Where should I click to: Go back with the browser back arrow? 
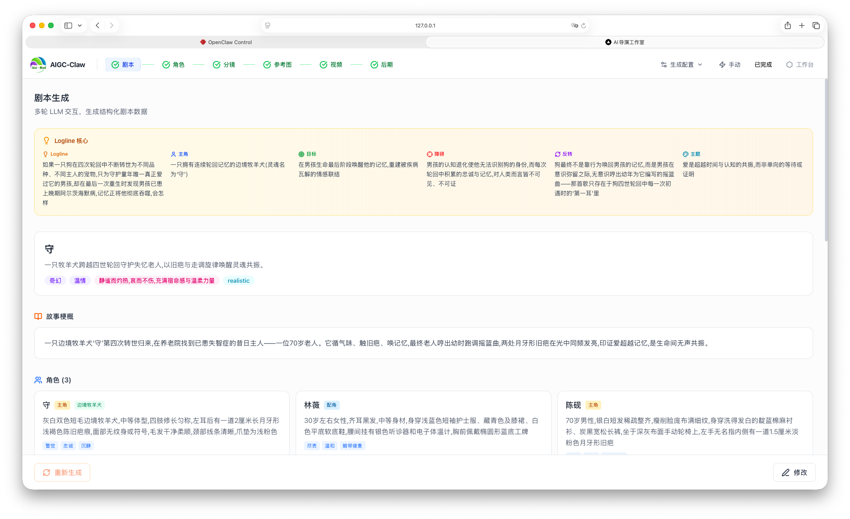(x=98, y=25)
